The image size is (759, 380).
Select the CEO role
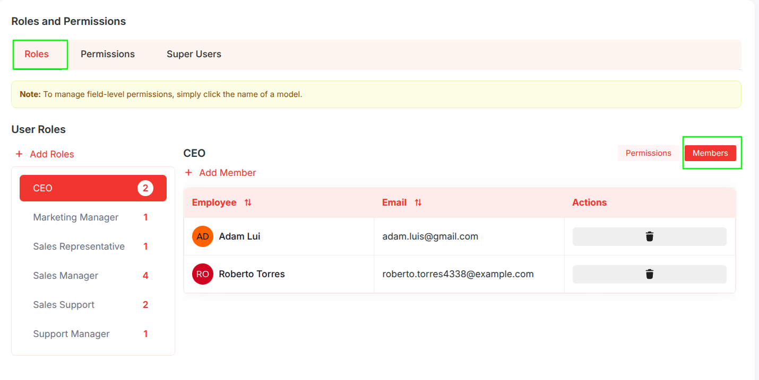(93, 188)
